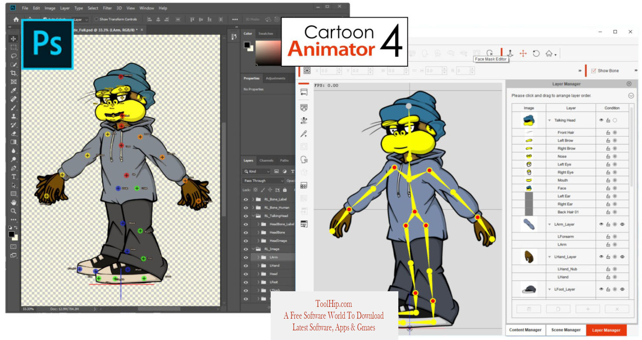The height and width of the screenshot is (340, 642).
Task: Switch to the Channels tab
Action: 266,161
